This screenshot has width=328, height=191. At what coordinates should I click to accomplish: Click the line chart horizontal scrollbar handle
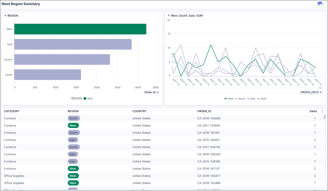pyautogui.click(x=320, y=88)
